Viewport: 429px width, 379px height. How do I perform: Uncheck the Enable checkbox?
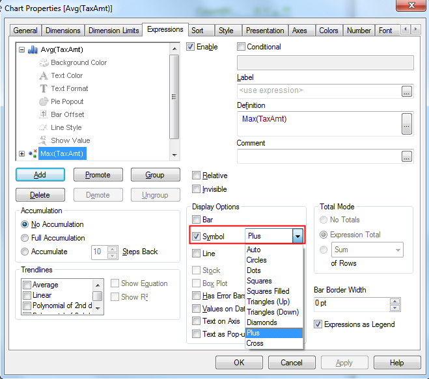[x=191, y=47]
